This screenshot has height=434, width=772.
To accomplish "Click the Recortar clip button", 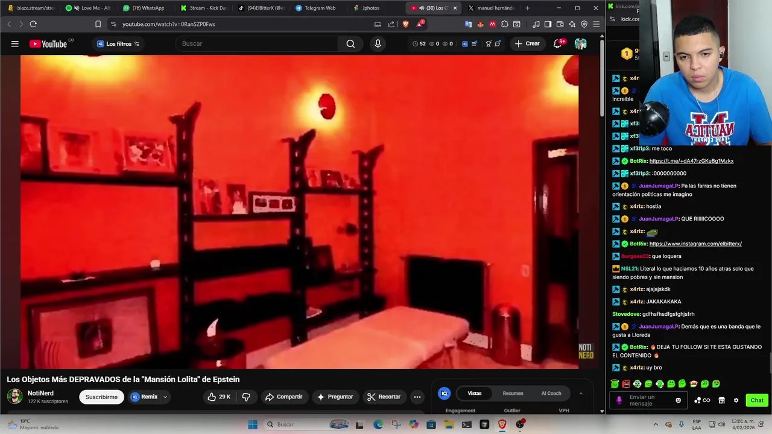I will click(384, 397).
